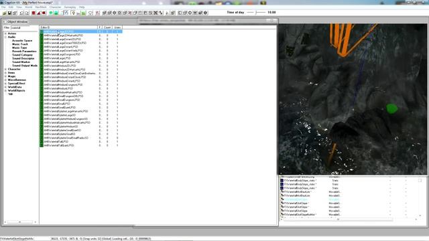Click the light bulb lighting toolbar icon
The height and width of the screenshot is (241, 429).
click(x=73, y=13)
